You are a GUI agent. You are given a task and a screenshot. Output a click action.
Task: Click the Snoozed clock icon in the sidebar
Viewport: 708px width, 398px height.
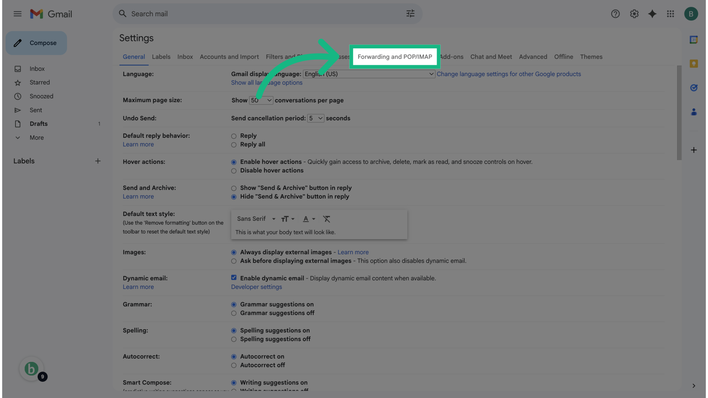pyautogui.click(x=17, y=97)
